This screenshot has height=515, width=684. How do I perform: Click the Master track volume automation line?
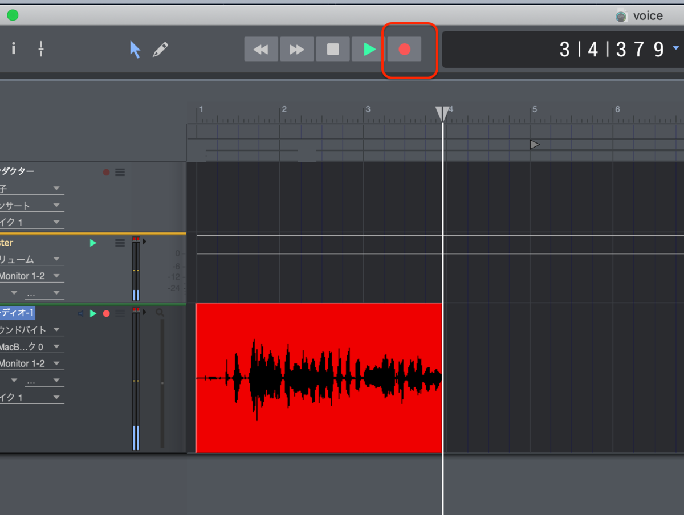[439, 254]
